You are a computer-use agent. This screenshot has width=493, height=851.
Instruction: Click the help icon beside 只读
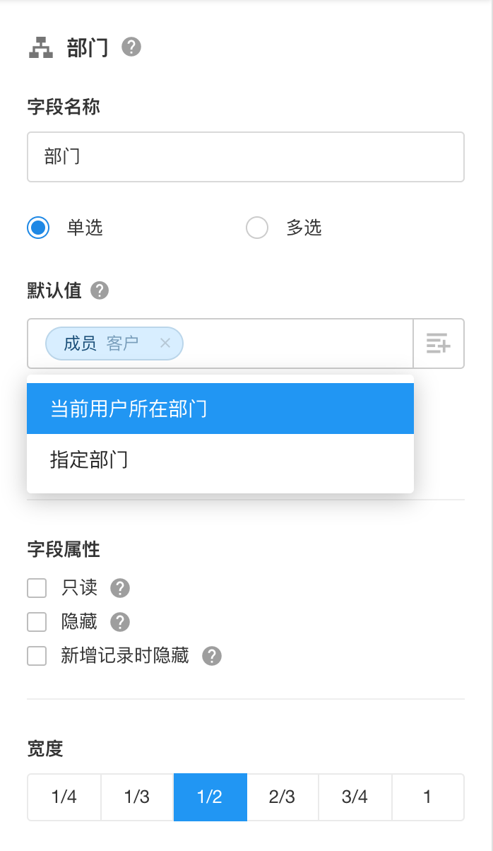120,588
